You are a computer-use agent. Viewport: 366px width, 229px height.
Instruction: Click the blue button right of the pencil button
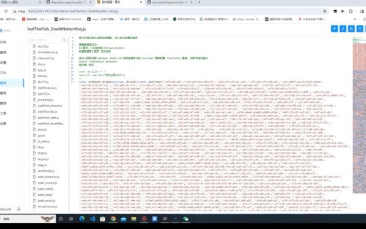(x=351, y=29)
